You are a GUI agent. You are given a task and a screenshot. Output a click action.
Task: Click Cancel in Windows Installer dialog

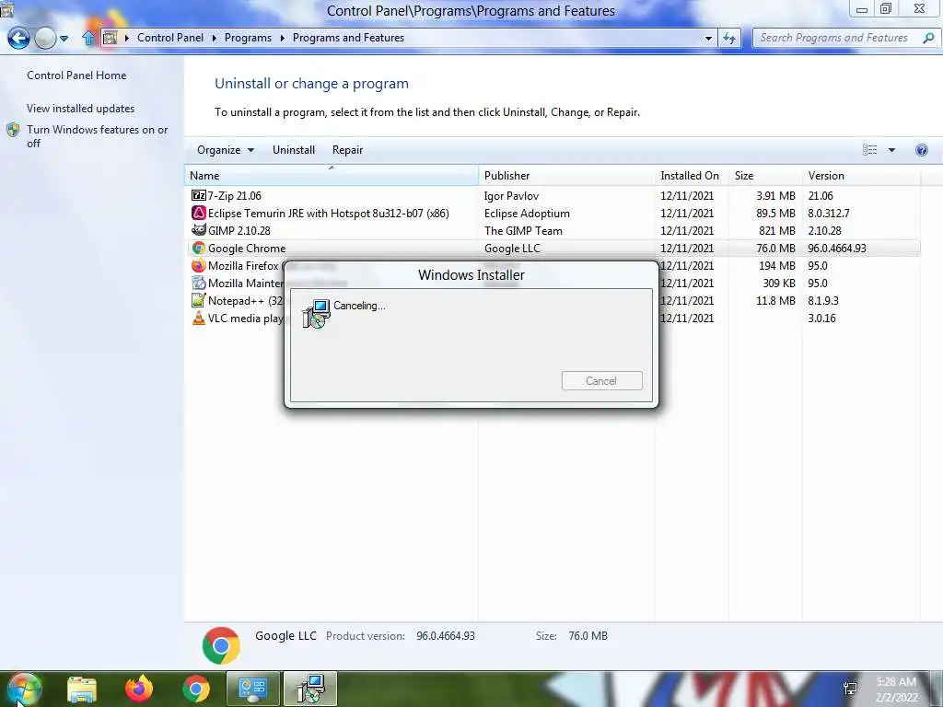tap(602, 380)
